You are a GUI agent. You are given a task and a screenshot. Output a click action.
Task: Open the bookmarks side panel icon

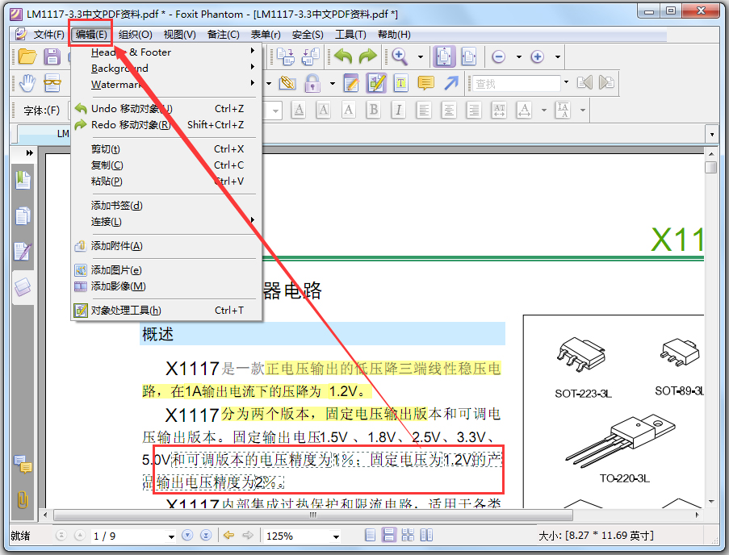click(23, 180)
